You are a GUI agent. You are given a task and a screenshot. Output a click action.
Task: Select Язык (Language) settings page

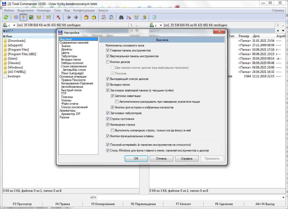[x=72, y=73]
